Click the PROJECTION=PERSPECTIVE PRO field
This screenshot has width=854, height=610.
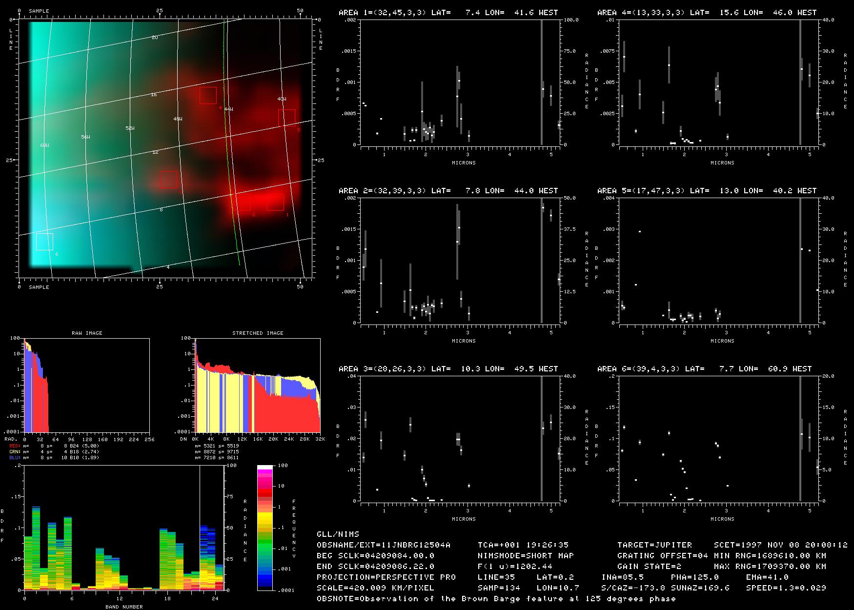pyautogui.click(x=386, y=577)
